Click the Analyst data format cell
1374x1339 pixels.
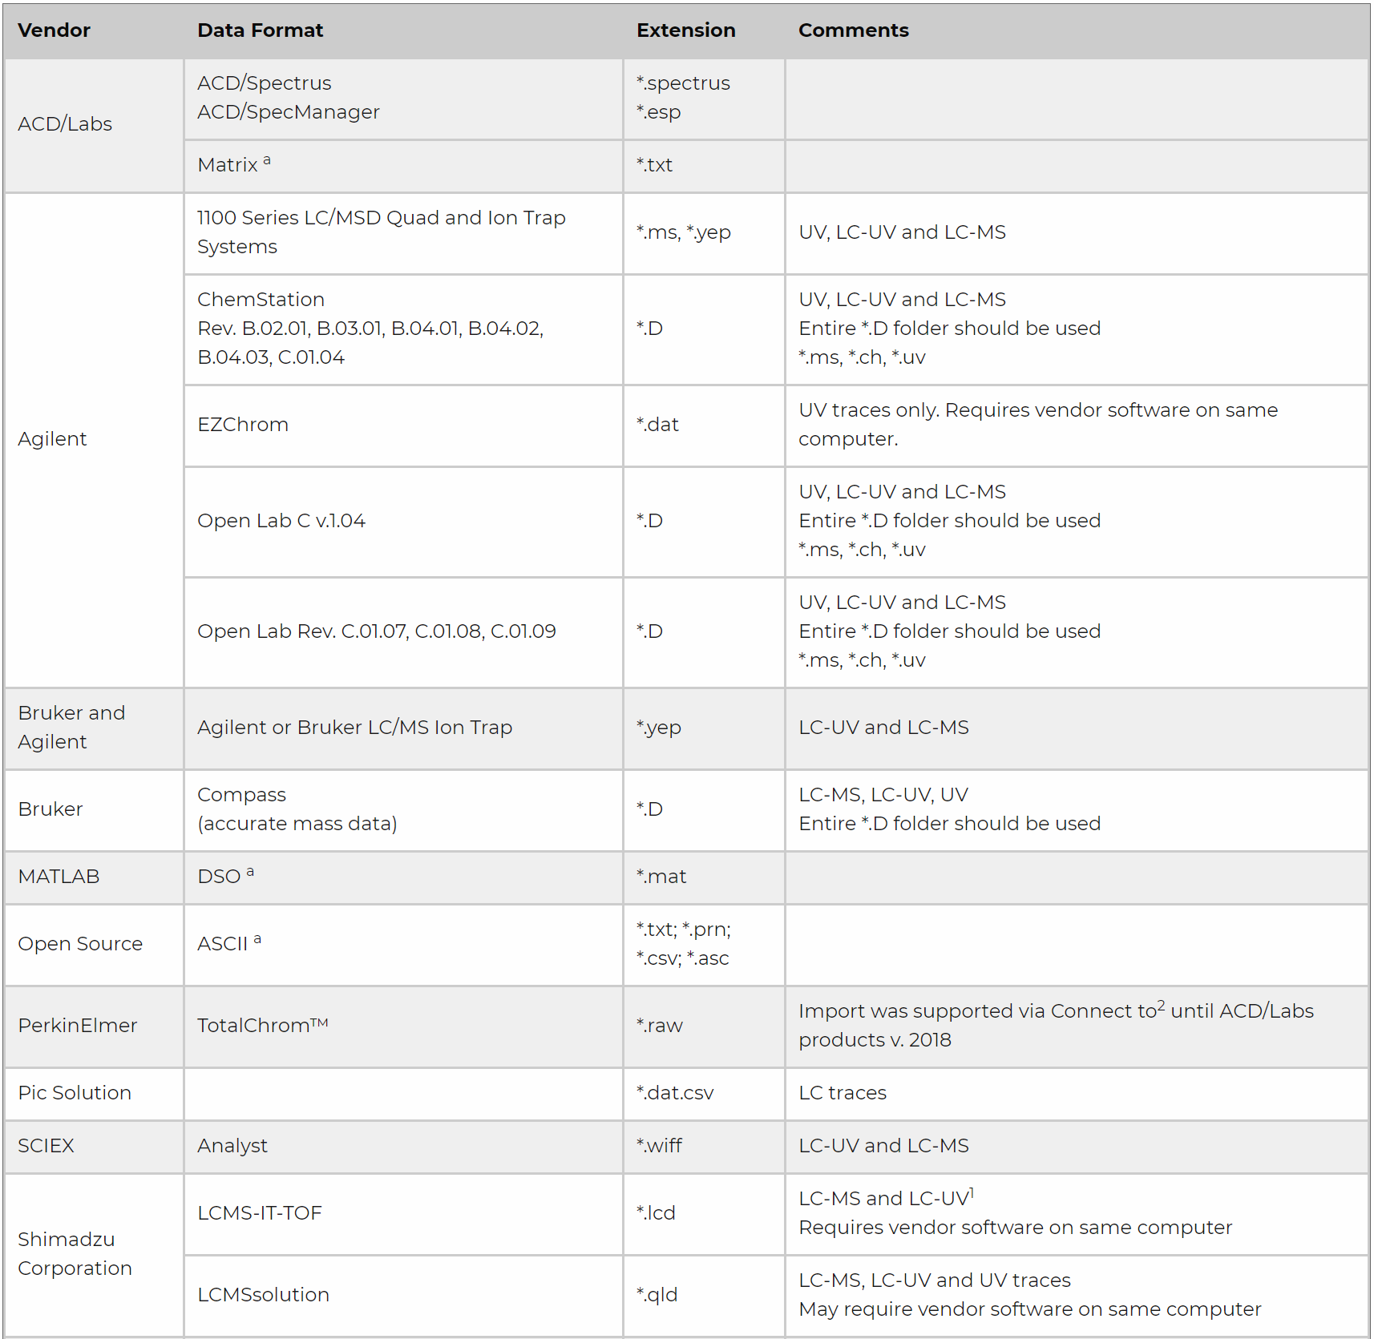pyautogui.click(x=232, y=1146)
